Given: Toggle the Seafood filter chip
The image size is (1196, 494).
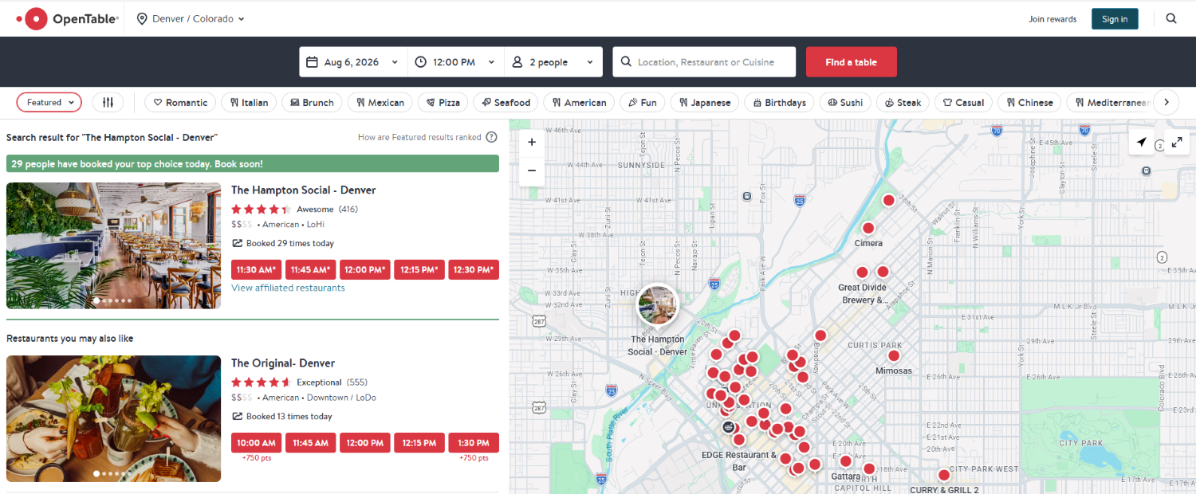Looking at the screenshot, I should point(506,102).
